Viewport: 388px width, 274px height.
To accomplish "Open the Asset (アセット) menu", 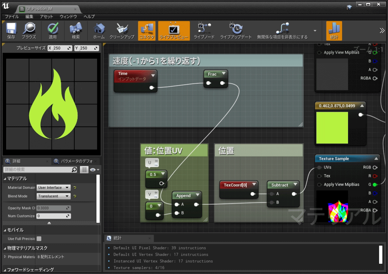I will tap(47, 17).
